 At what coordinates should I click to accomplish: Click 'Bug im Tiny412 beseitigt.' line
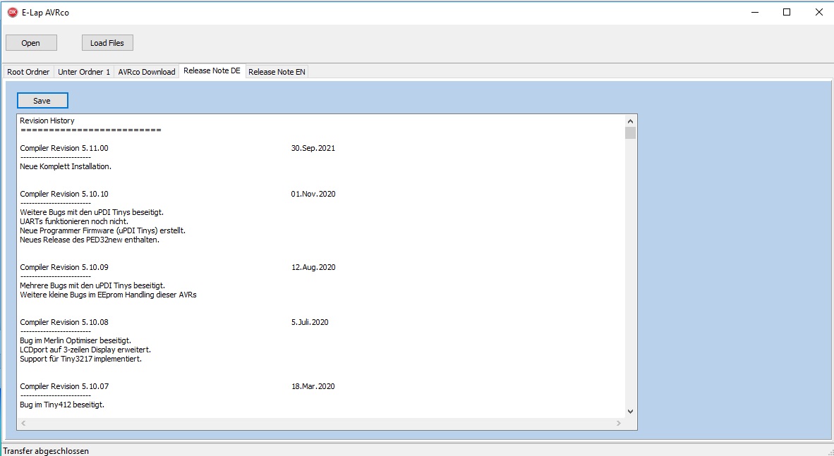(x=62, y=405)
